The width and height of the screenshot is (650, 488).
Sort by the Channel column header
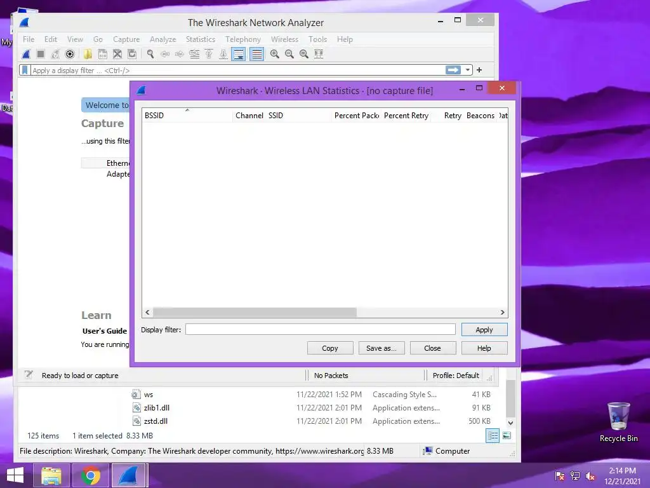pos(249,116)
